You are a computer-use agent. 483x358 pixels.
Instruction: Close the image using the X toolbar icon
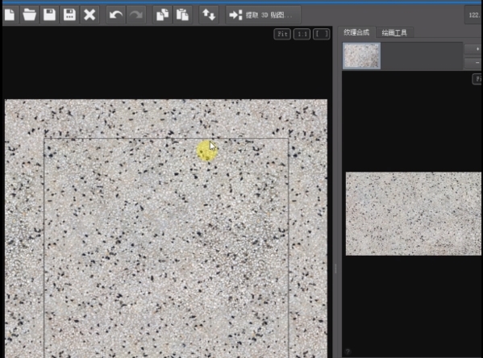tap(90, 15)
